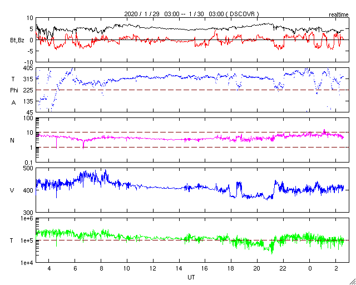Click hour "6" on the UT axis
The width and height of the screenshot is (356, 285).
click(x=75, y=269)
